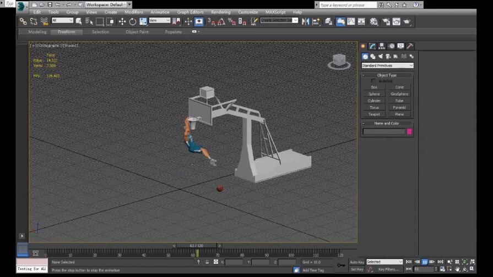This screenshot has width=493, height=277.
Task: Open the Workspace Default dropdown
Action: coord(106,5)
